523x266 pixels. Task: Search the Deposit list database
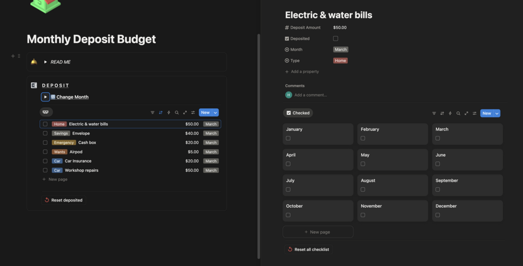pyautogui.click(x=177, y=112)
